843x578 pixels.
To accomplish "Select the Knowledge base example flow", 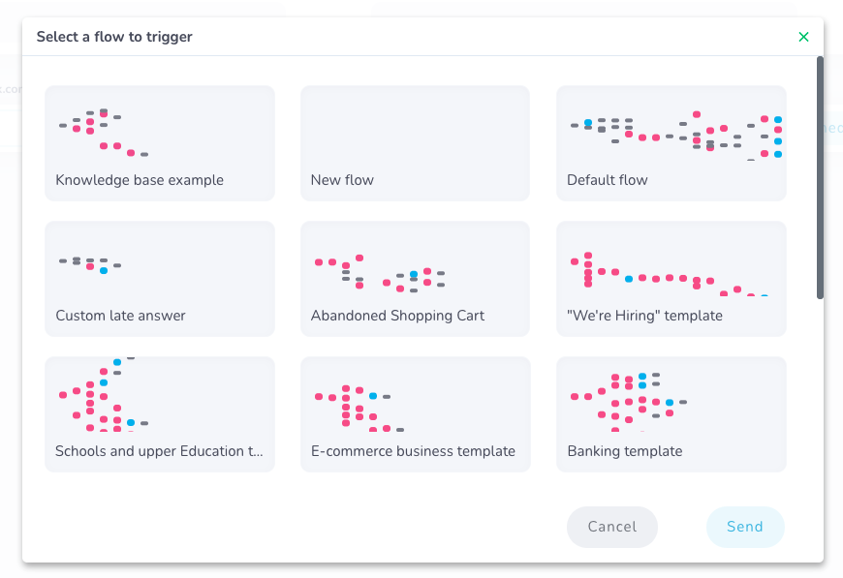I will click(x=160, y=143).
